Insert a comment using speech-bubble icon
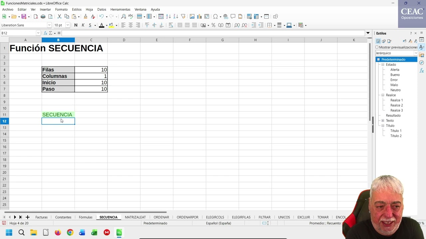Screen dimensions: 426x239 pyautogui.click(x=233, y=16)
